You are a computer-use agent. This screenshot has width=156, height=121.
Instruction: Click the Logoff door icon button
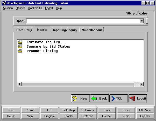coord(138,98)
